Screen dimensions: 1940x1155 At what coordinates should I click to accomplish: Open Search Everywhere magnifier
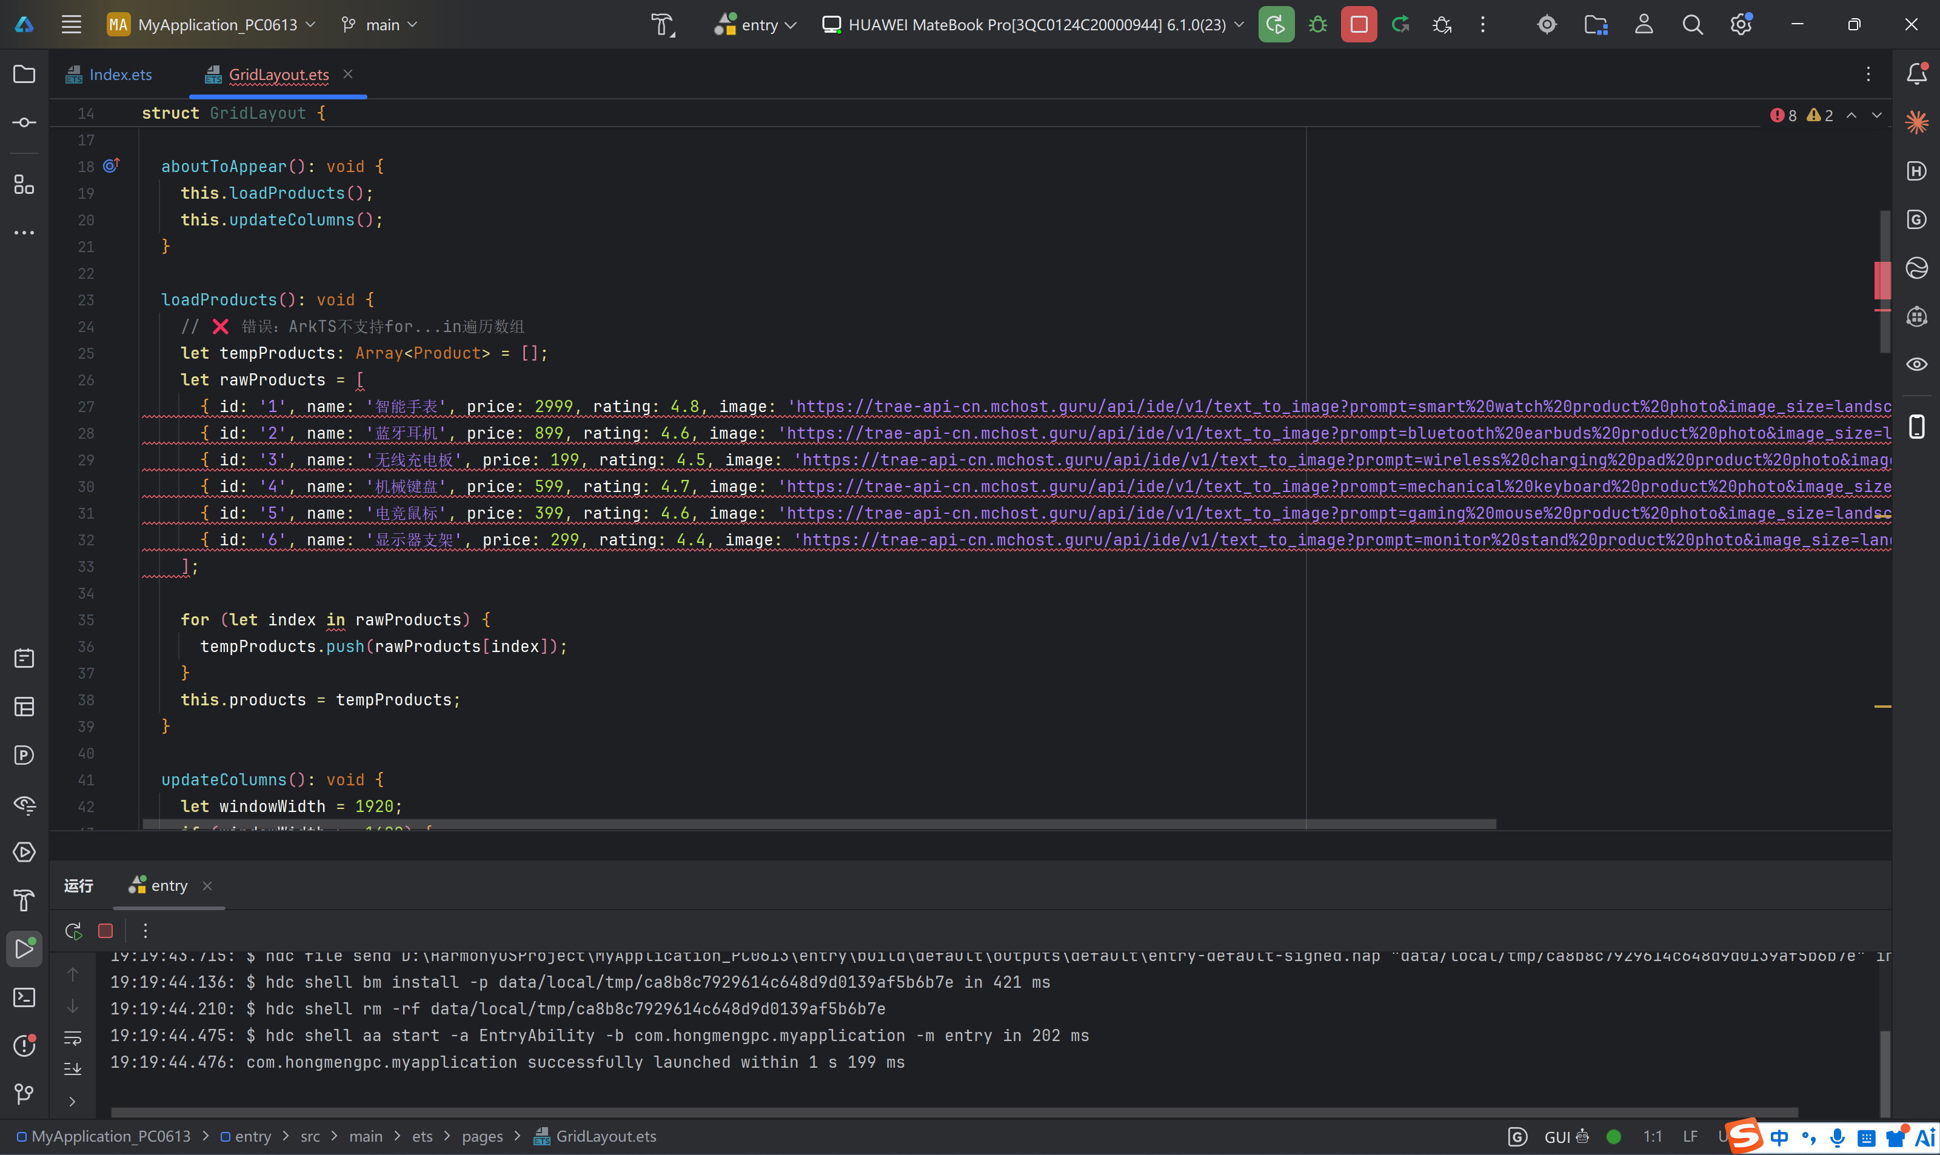click(x=1693, y=24)
